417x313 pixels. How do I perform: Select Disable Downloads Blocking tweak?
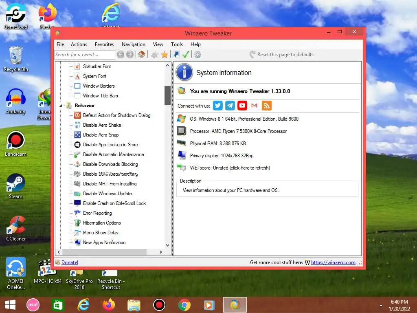click(x=110, y=164)
